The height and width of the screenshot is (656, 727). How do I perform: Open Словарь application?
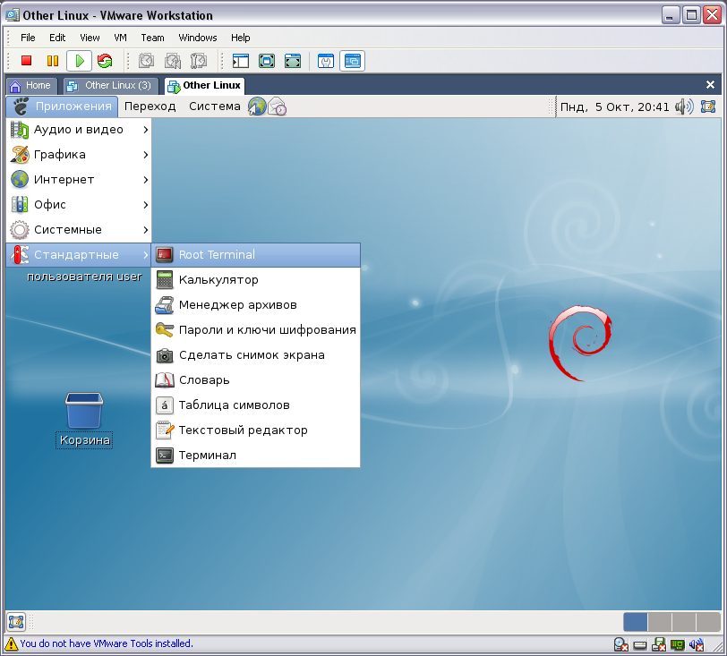(256, 380)
